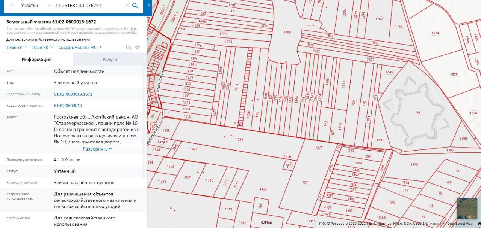This screenshot has height=228, width=481.
Task: Open cadastral quarter 61:02:0600013 link
Action: click(x=68, y=106)
